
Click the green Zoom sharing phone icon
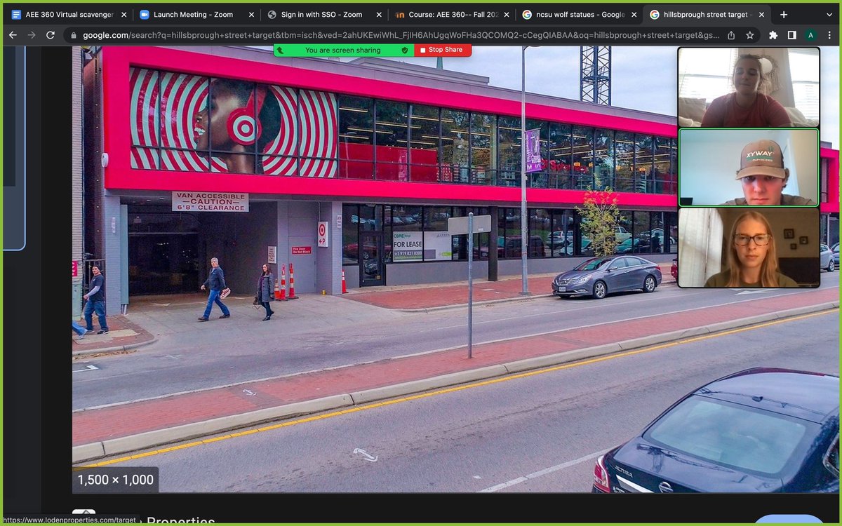click(x=281, y=50)
